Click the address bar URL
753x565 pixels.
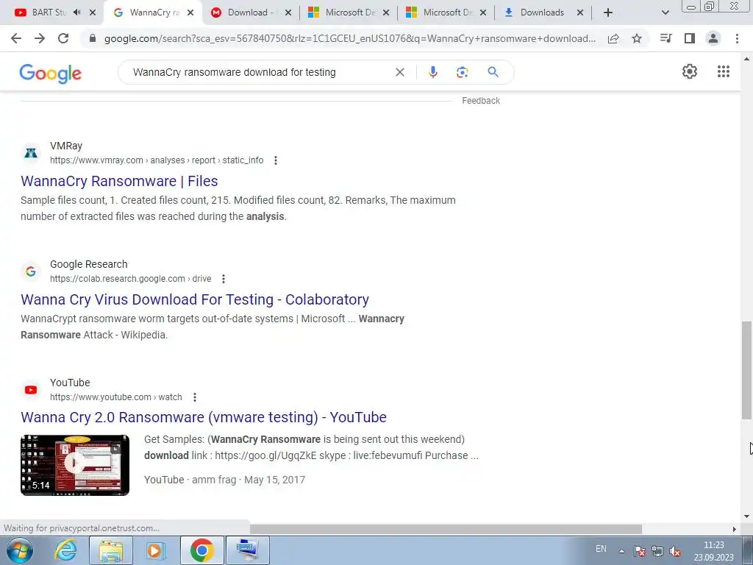tap(349, 38)
